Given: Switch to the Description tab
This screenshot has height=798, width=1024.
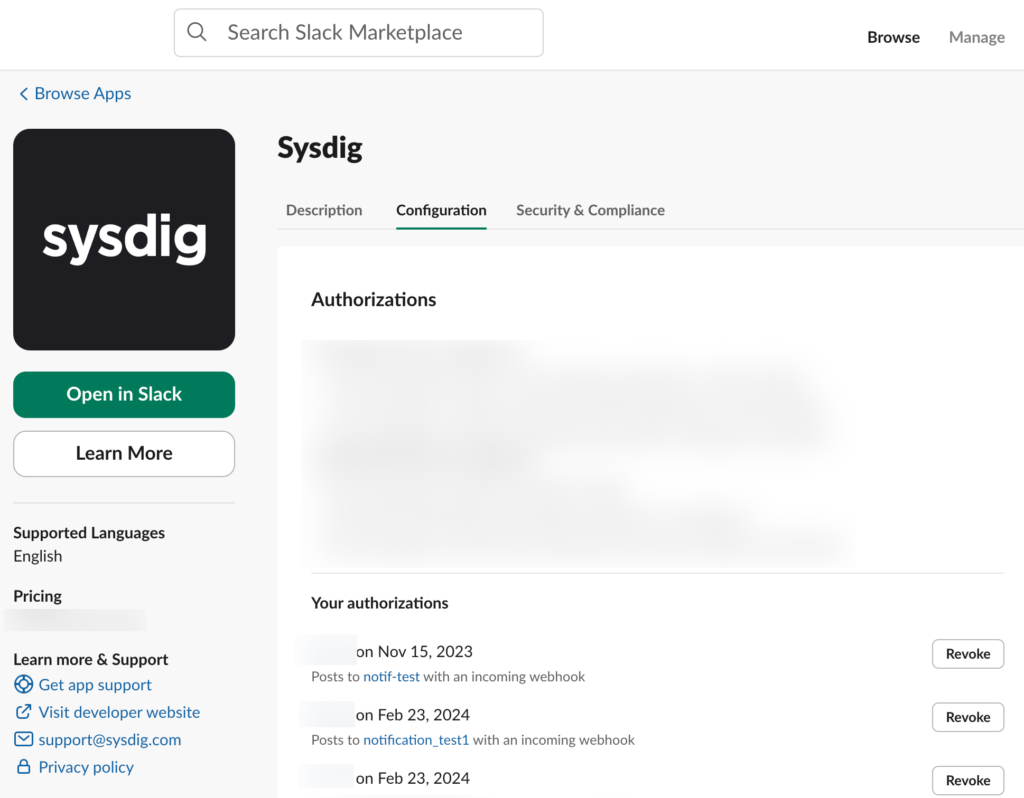Looking at the screenshot, I should point(324,210).
